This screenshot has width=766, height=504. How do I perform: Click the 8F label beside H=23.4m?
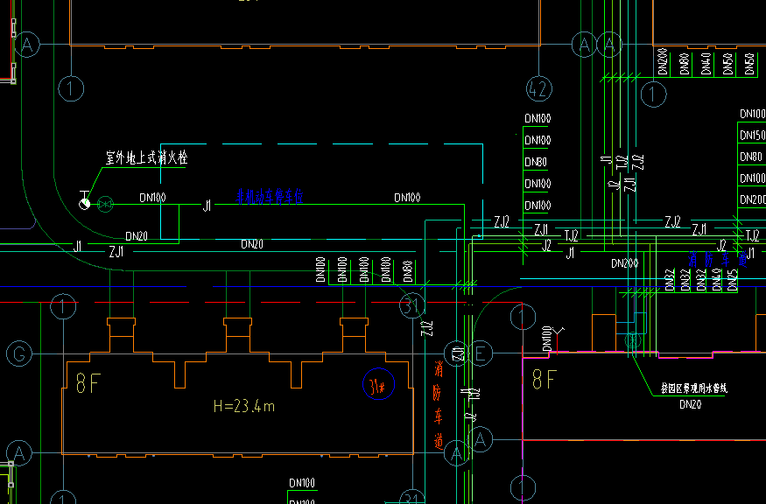coord(88,383)
